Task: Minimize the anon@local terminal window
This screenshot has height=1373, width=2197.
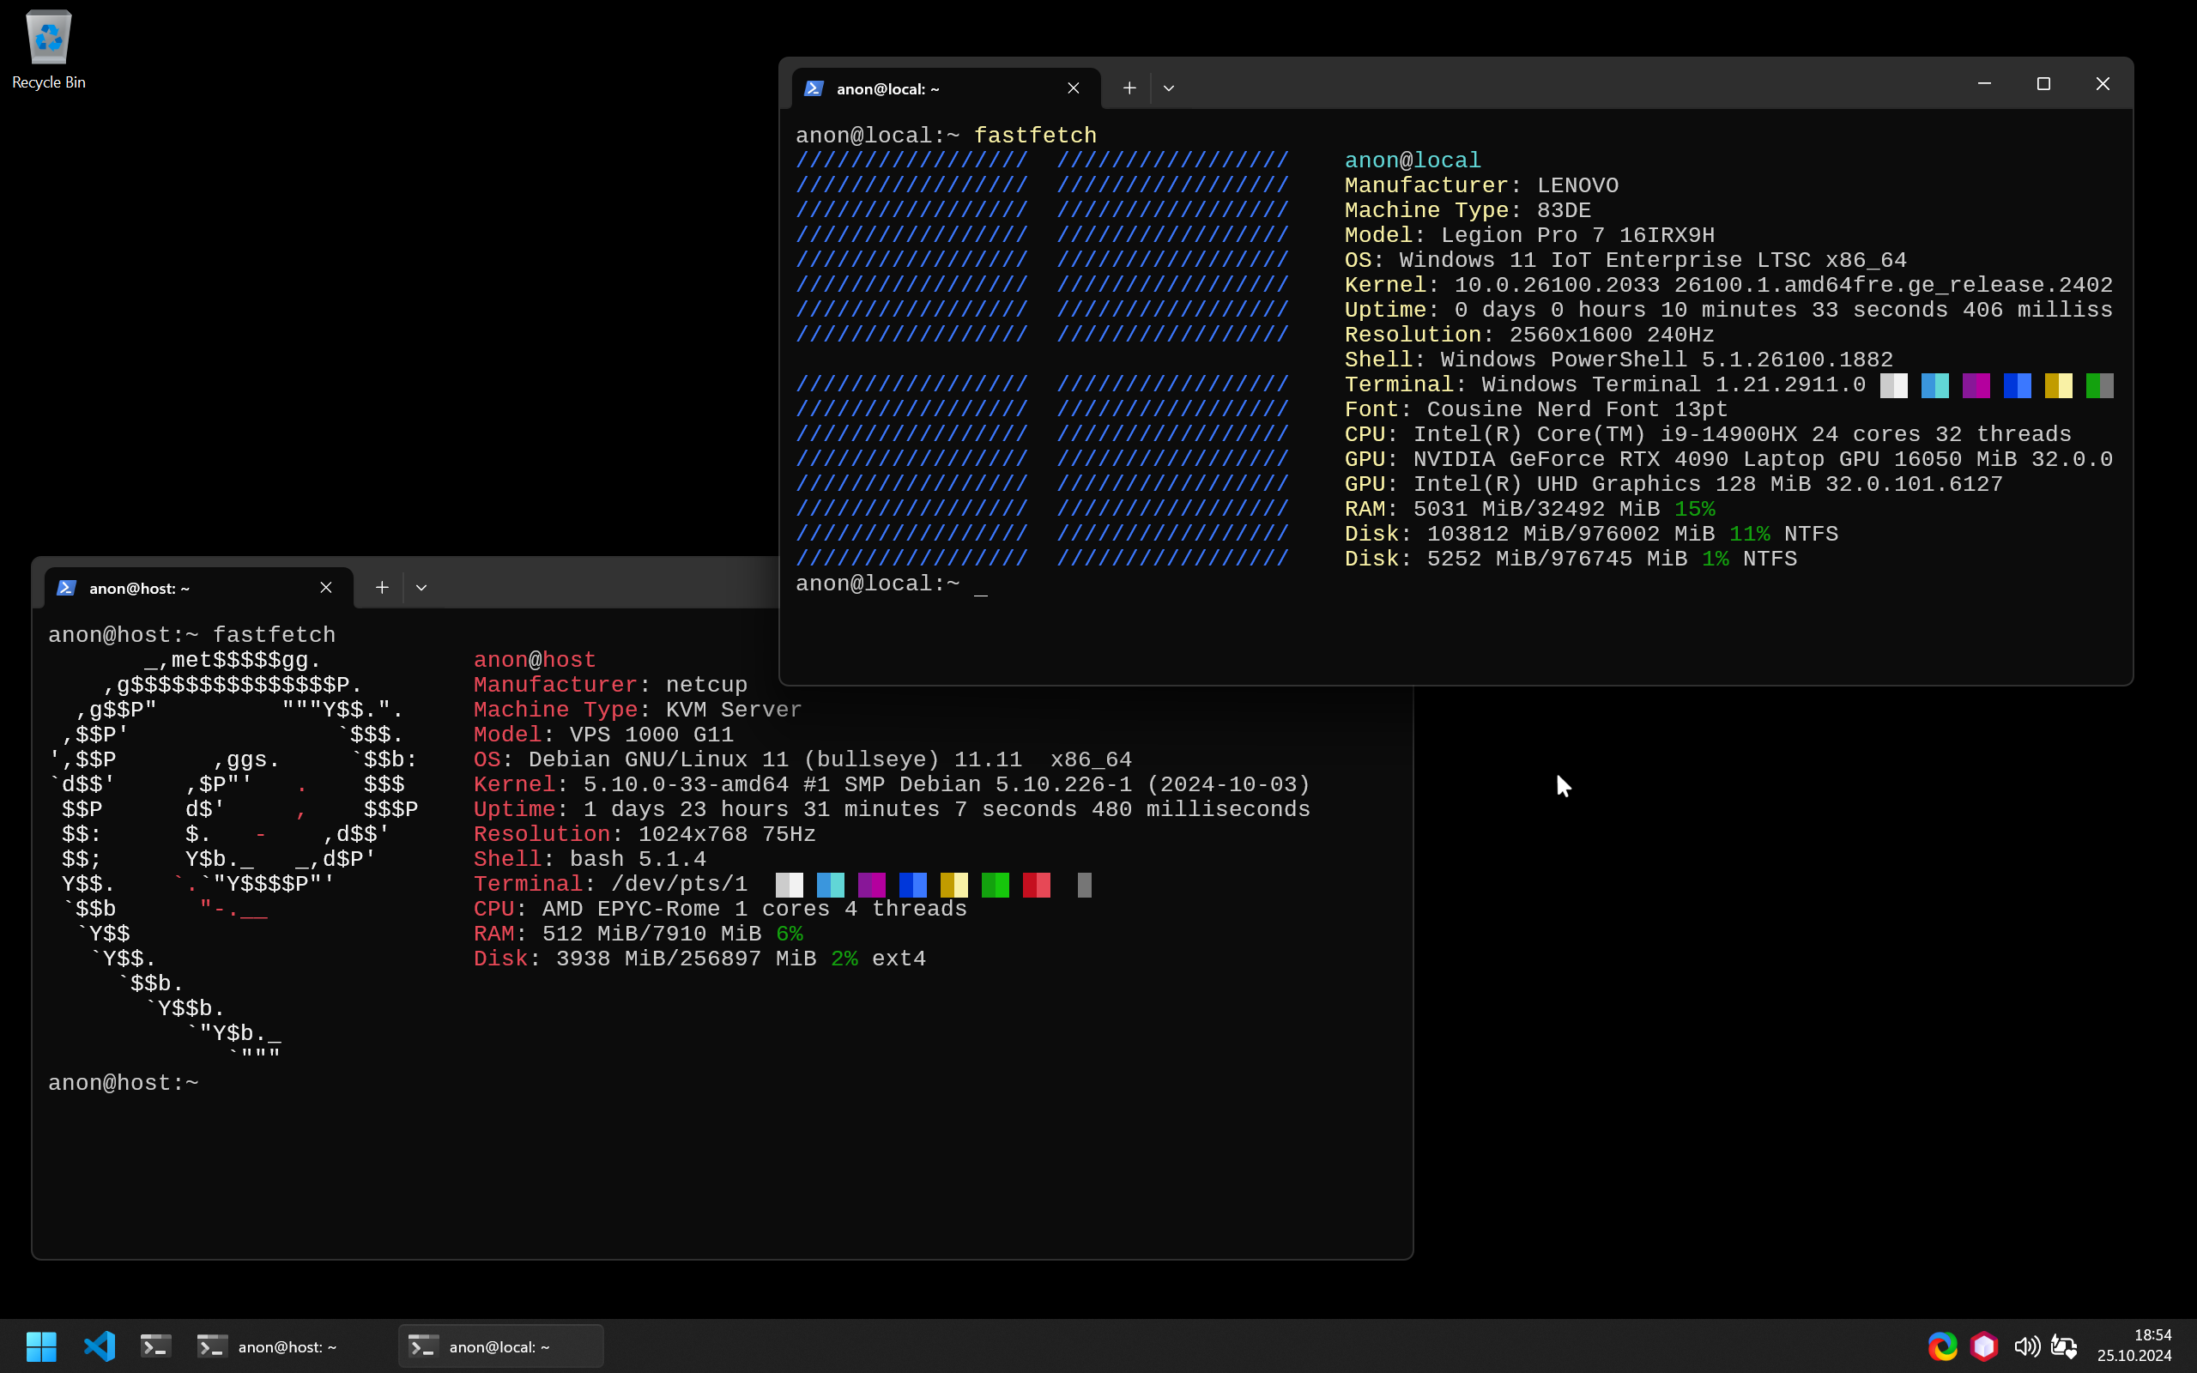Action: pos(1984,83)
